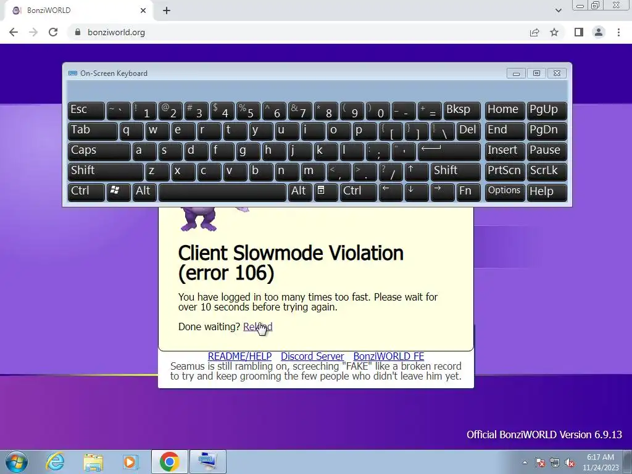Open Windows Media Player on taskbar
Viewport: 632px width, 474px height.
click(130, 462)
